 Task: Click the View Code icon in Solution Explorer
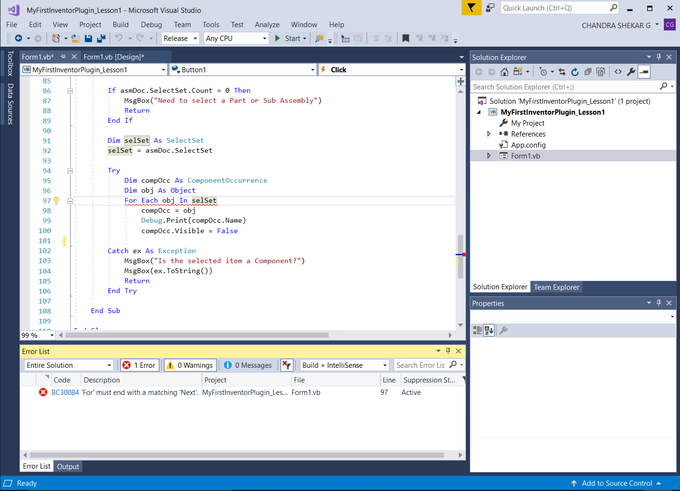click(x=618, y=72)
